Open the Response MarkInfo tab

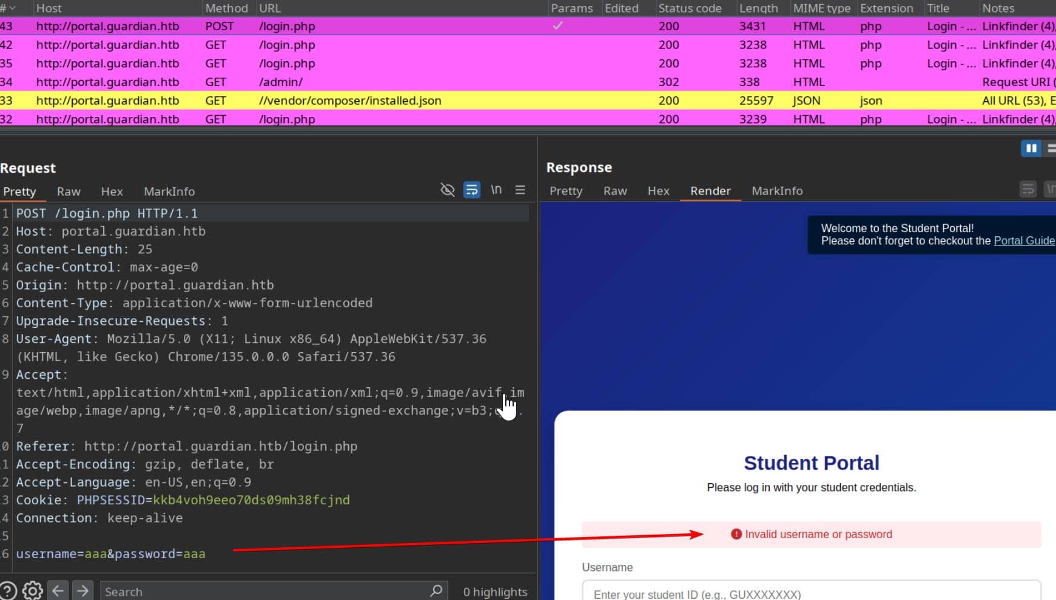(777, 191)
